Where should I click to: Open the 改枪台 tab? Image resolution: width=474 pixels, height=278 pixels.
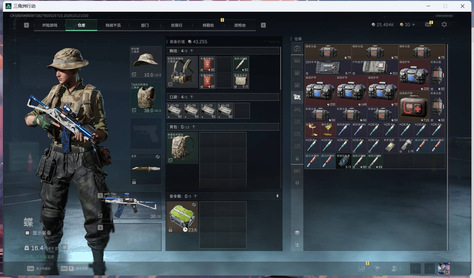(x=240, y=25)
